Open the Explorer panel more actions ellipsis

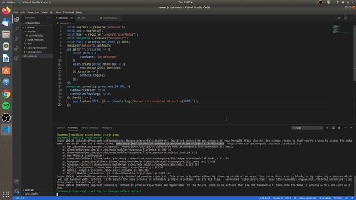coord(48,18)
